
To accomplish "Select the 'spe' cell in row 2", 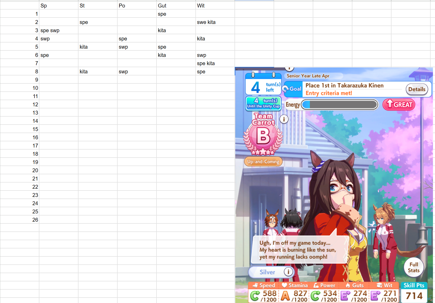I will 98,22.
